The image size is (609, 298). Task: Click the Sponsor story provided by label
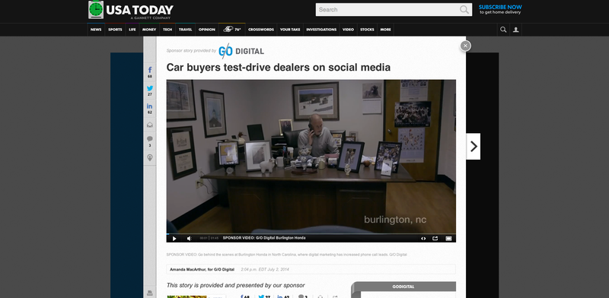(191, 50)
